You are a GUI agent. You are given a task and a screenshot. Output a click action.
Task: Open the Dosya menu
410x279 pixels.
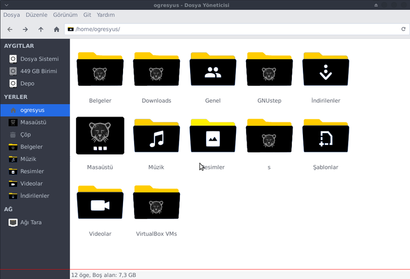[12, 15]
